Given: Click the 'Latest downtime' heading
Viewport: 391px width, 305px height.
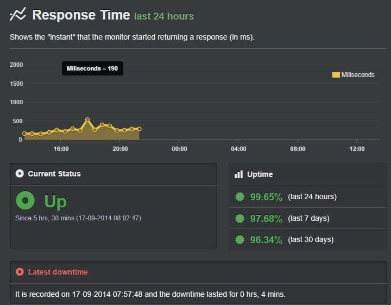Looking at the screenshot, I should point(58,272).
